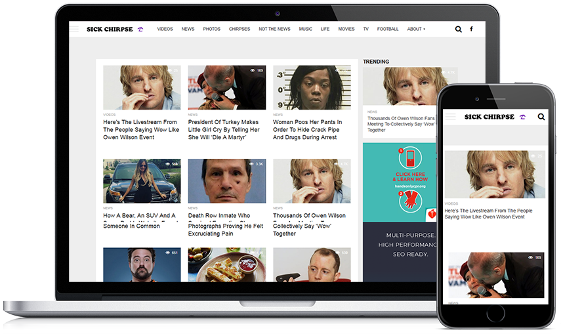Tap the search icon on the phone header
The height and width of the screenshot is (334, 561).
click(541, 117)
